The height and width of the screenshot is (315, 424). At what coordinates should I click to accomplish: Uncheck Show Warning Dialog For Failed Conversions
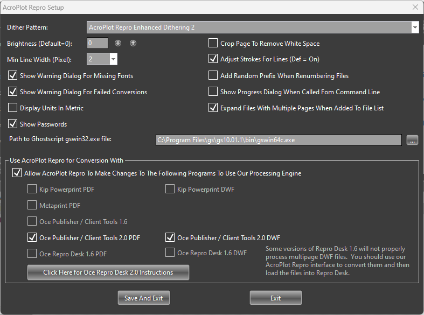(12, 92)
